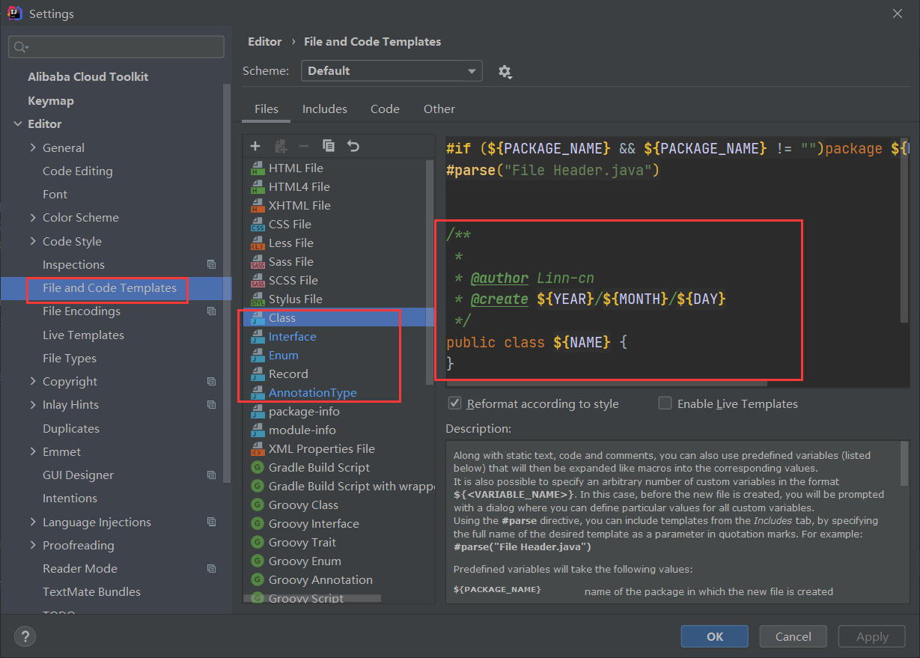Enable Live Templates checkbox

(665, 403)
